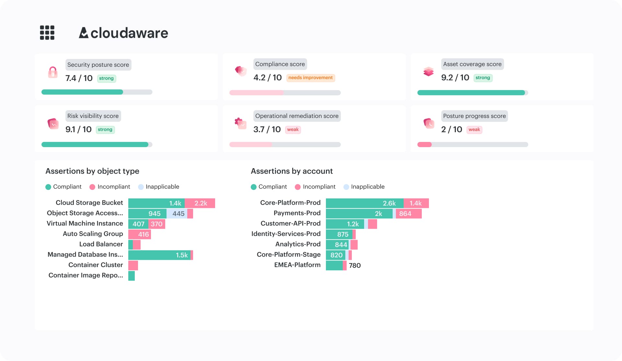
Task: Click the Asset coverage layers icon
Action: (x=429, y=72)
